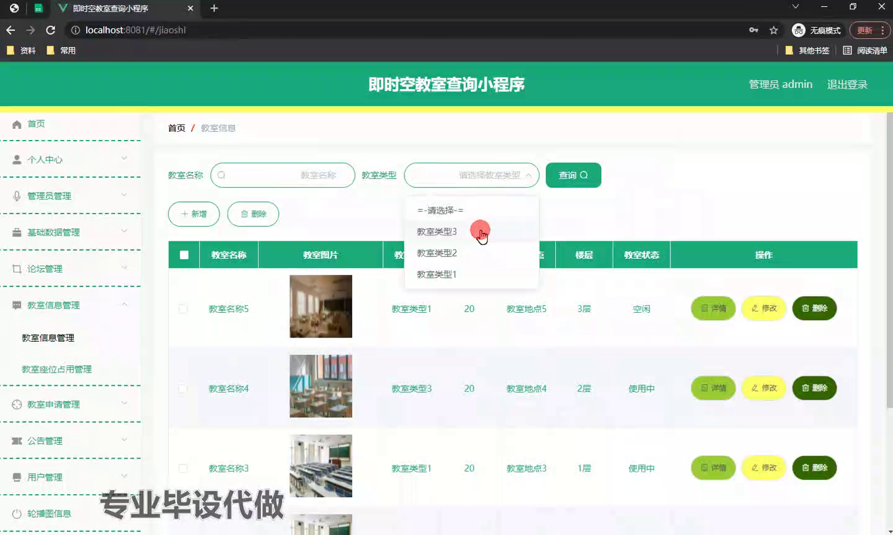Expand the 基础数据管理 menu chevron
The width and height of the screenshot is (893, 535).
pos(124,232)
